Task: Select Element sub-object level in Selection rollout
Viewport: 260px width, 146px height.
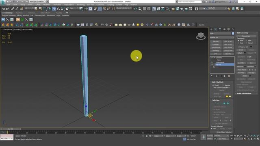Action: [x=227, y=103]
